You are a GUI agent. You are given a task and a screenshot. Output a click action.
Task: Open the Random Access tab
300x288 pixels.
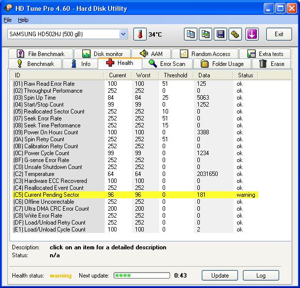205,54
